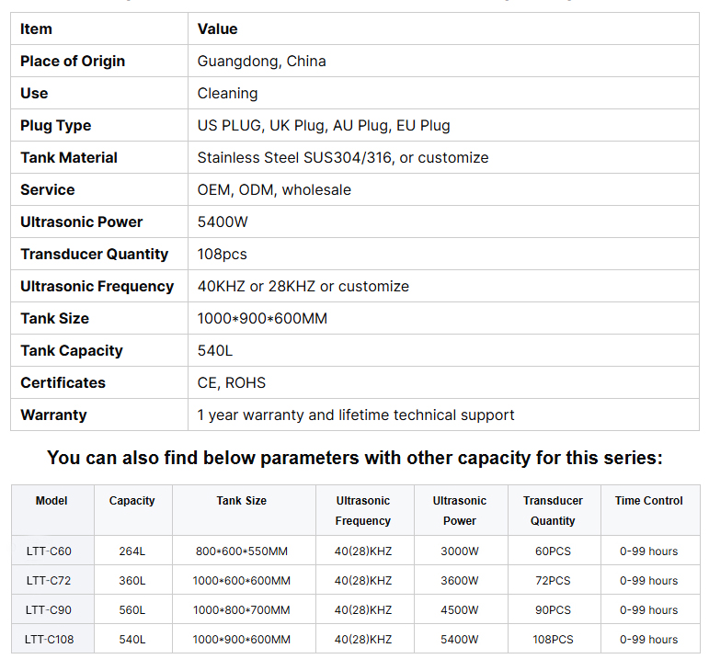
Task: Select the 'Guangdong, China' value cell
Action: [261, 62]
